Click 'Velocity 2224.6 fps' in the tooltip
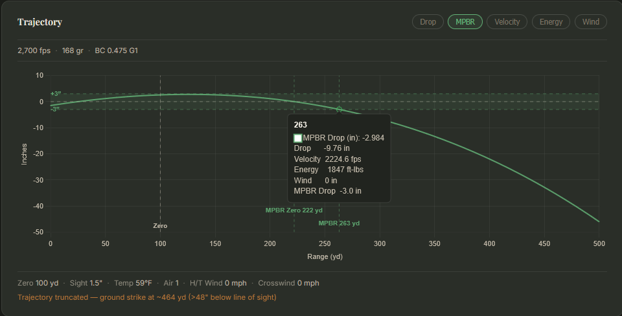Viewport: 622px width, 316px height. coord(327,159)
